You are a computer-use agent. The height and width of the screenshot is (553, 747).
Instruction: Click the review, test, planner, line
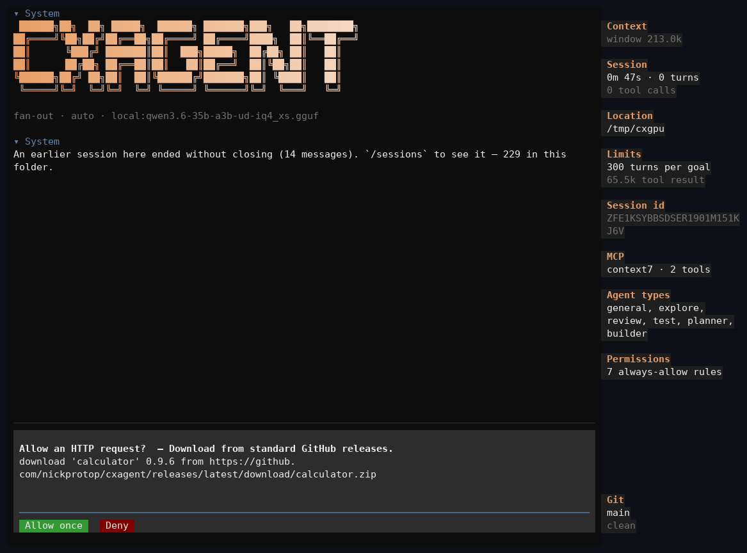pyautogui.click(x=670, y=321)
